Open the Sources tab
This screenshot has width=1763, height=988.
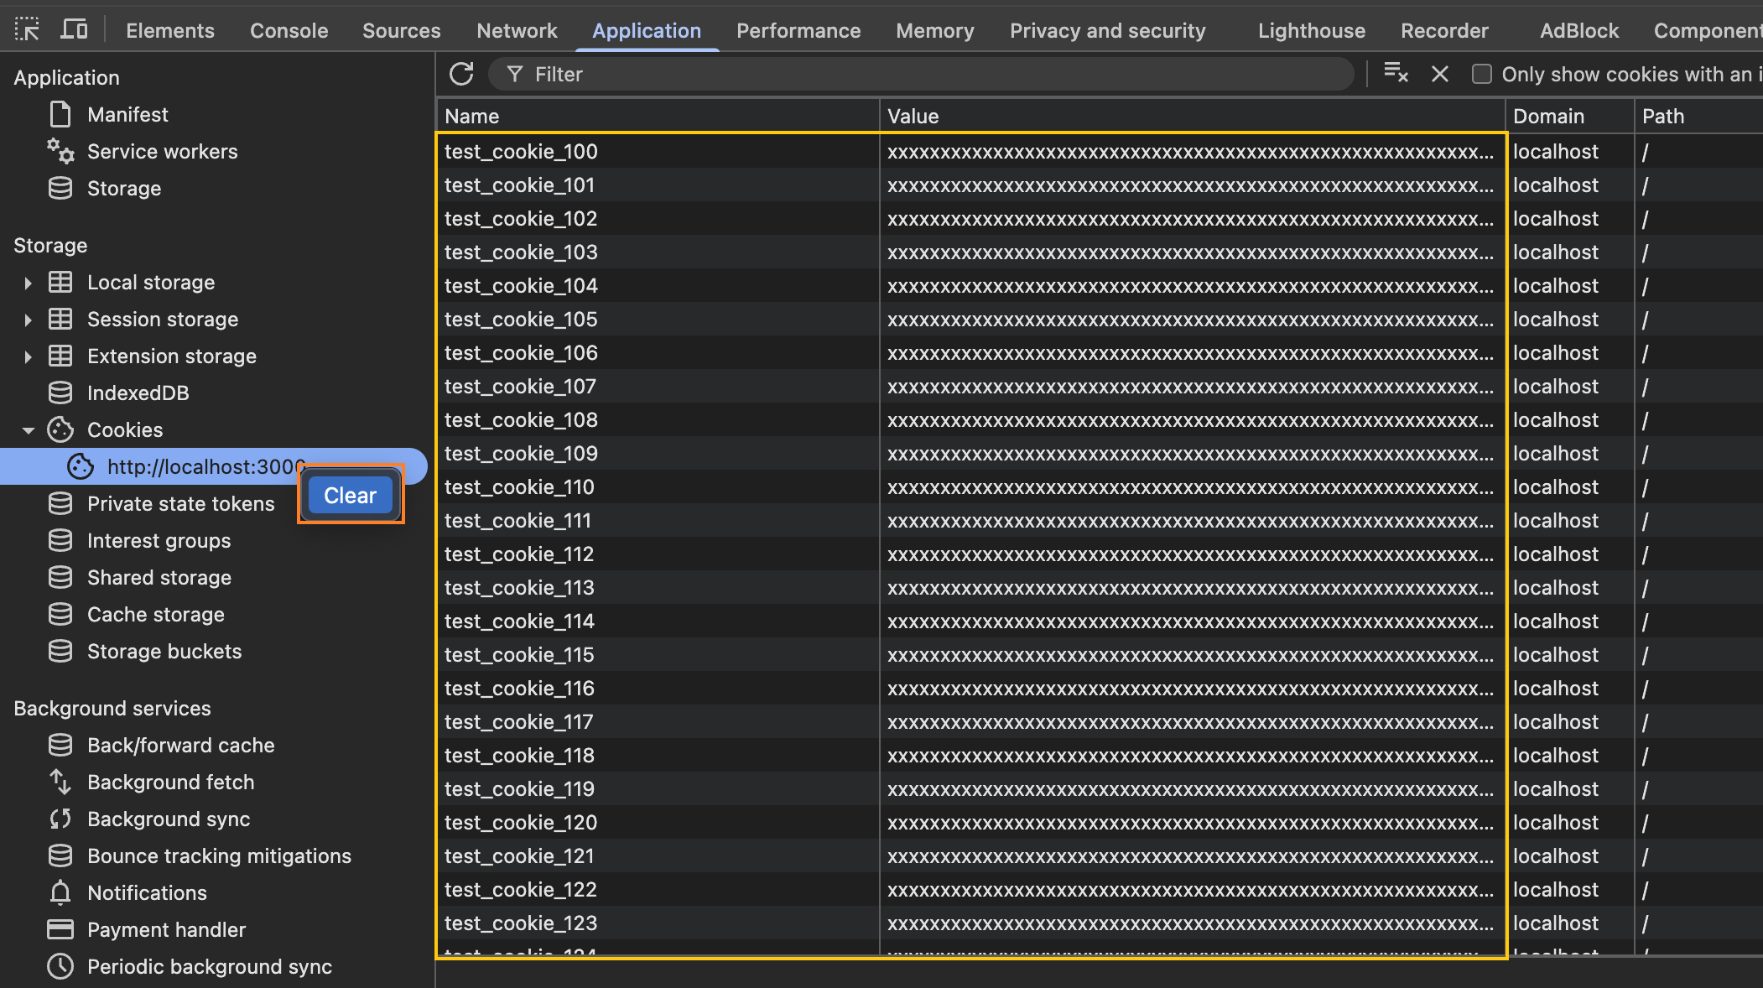pyautogui.click(x=402, y=30)
